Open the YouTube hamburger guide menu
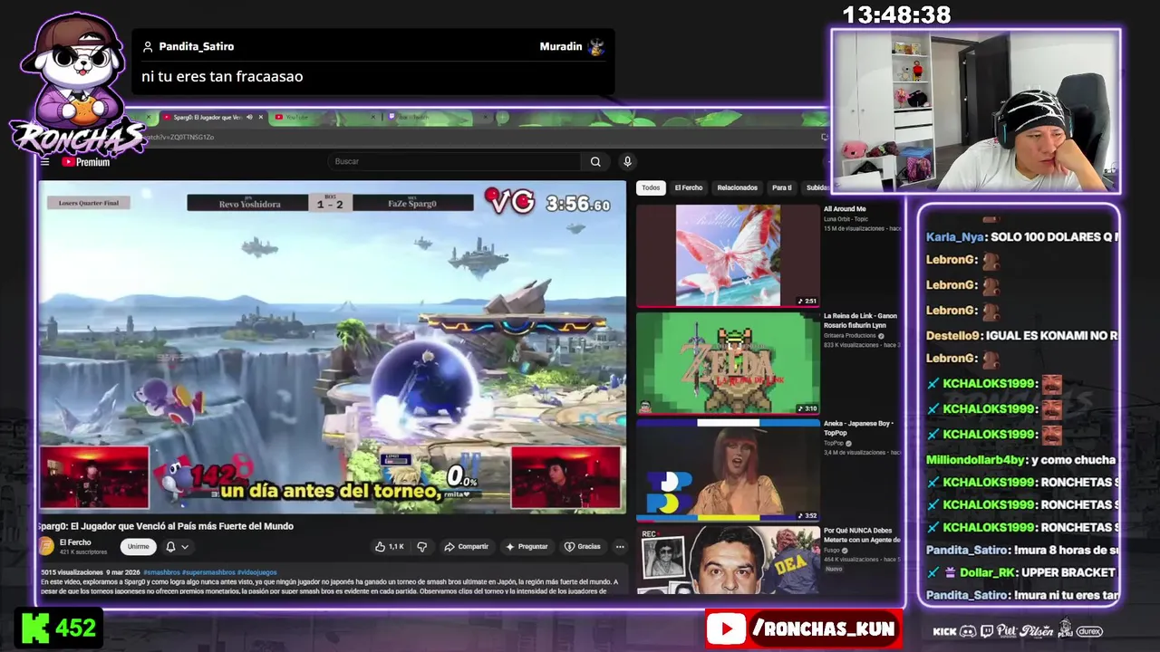The height and width of the screenshot is (652, 1160). click(44, 162)
